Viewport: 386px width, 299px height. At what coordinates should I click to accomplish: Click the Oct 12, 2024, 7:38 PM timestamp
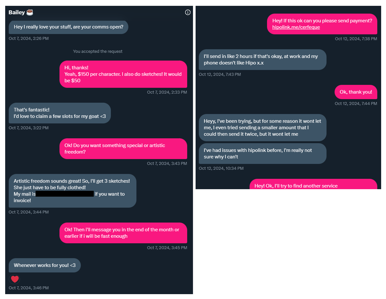[356, 39]
